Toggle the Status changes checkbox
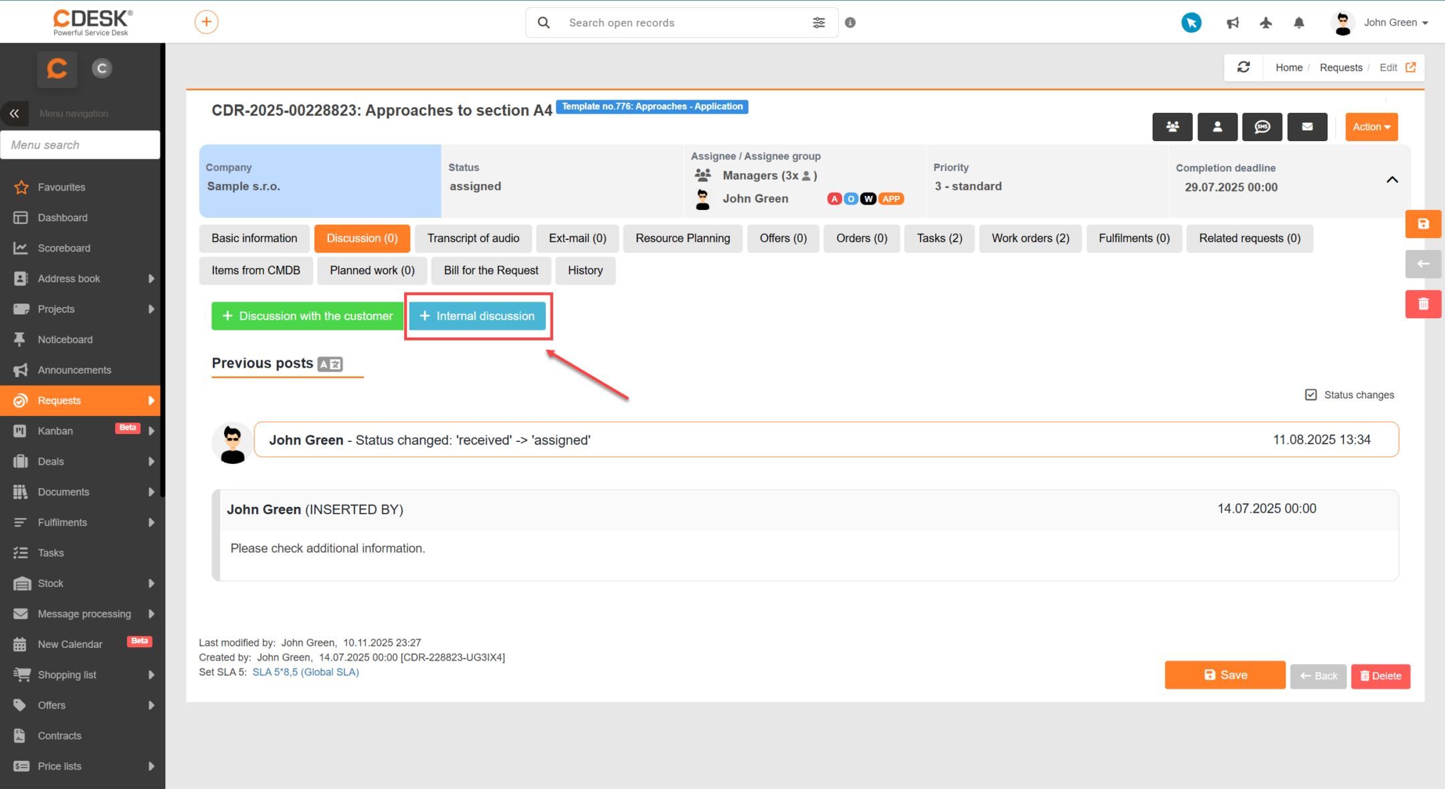This screenshot has height=789, width=1445. [1311, 394]
